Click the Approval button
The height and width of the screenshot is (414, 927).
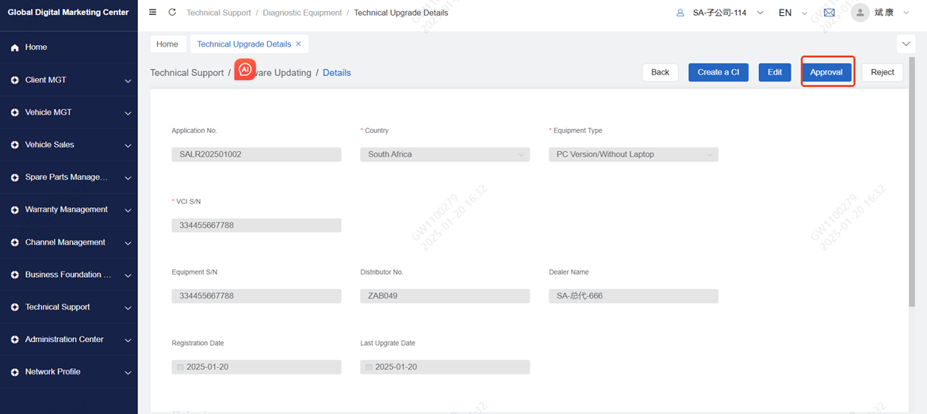click(x=826, y=72)
